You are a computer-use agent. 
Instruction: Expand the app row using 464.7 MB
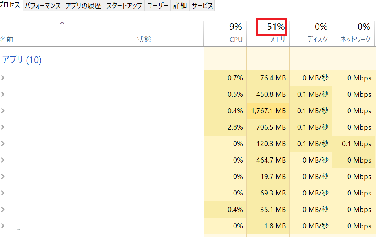(x=3, y=160)
